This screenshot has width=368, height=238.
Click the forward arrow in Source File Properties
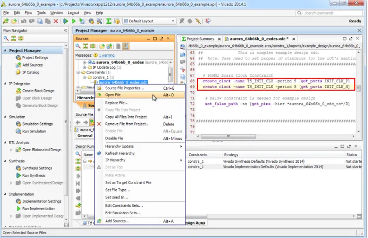pos(85,122)
